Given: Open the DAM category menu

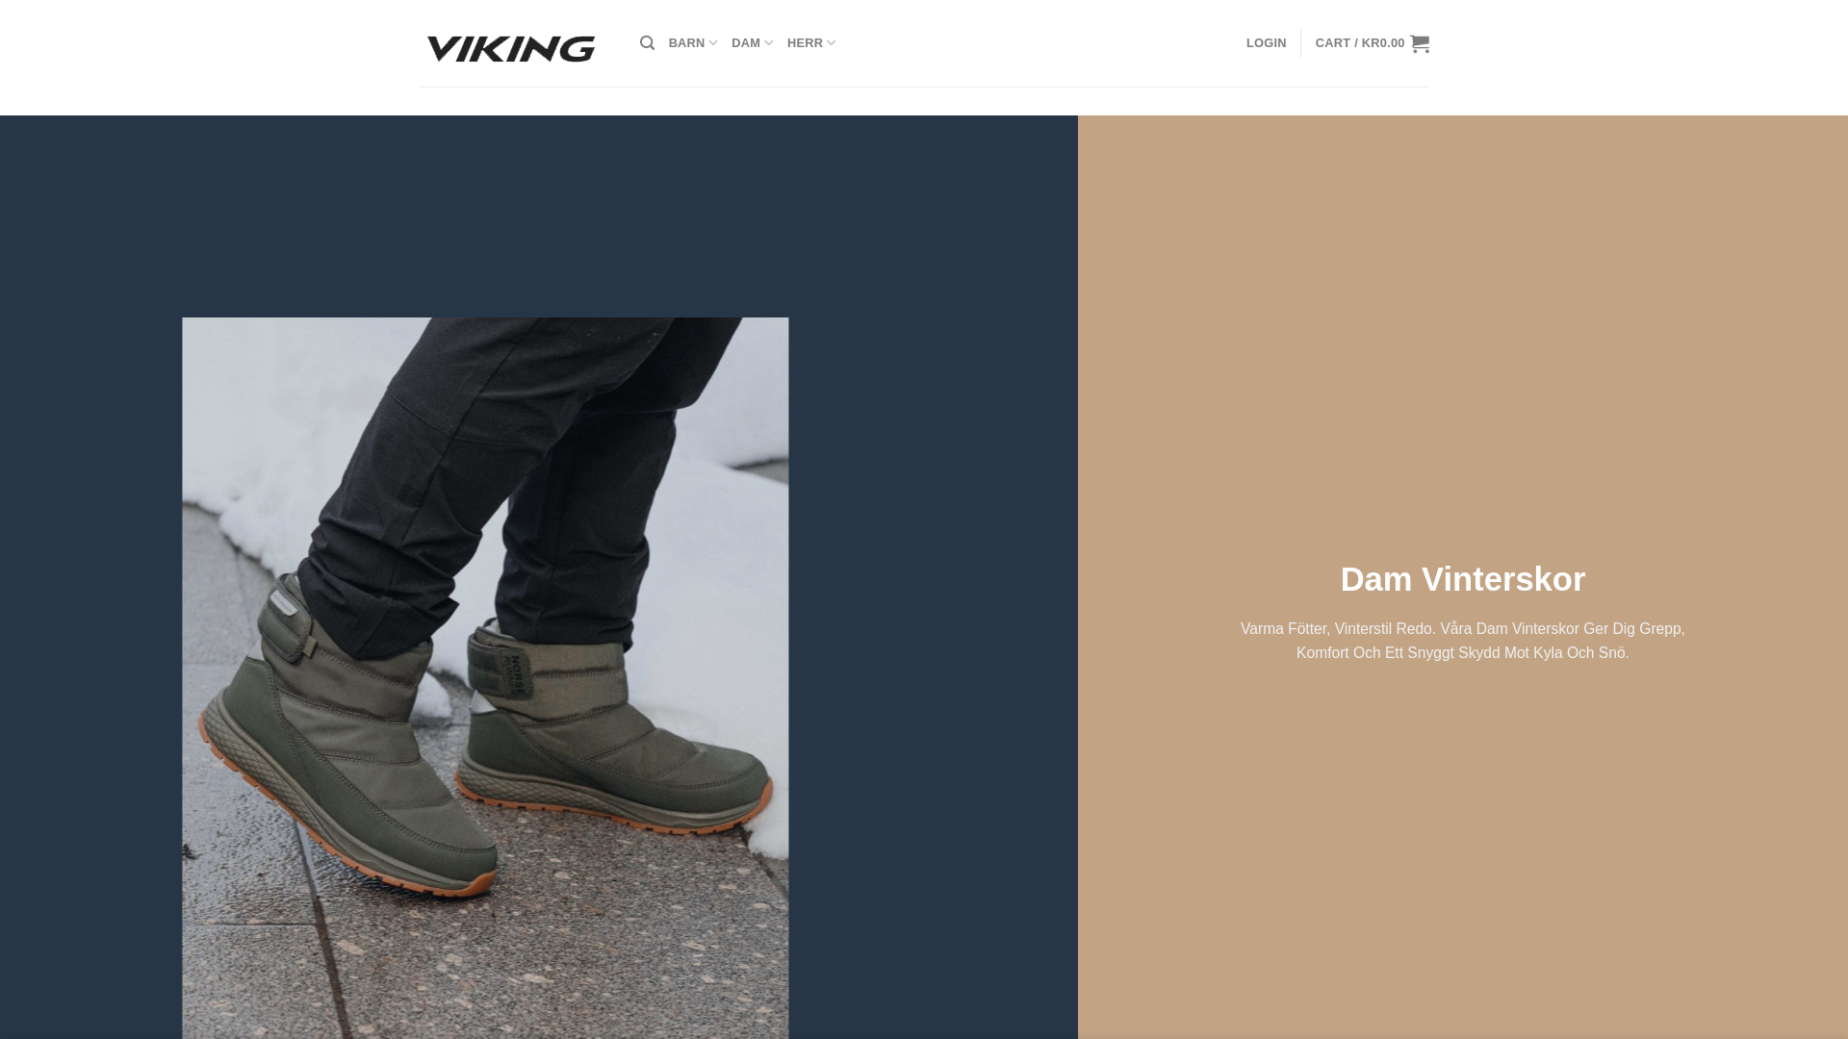Looking at the screenshot, I should 752,43.
